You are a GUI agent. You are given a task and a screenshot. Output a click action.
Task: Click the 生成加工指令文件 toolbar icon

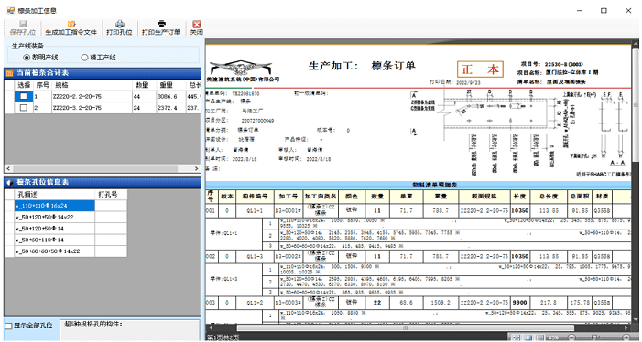[x=71, y=24]
